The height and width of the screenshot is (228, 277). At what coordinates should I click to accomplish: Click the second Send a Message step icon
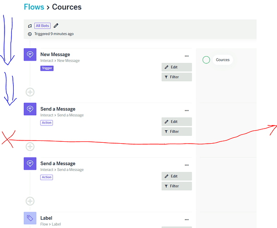click(30, 164)
